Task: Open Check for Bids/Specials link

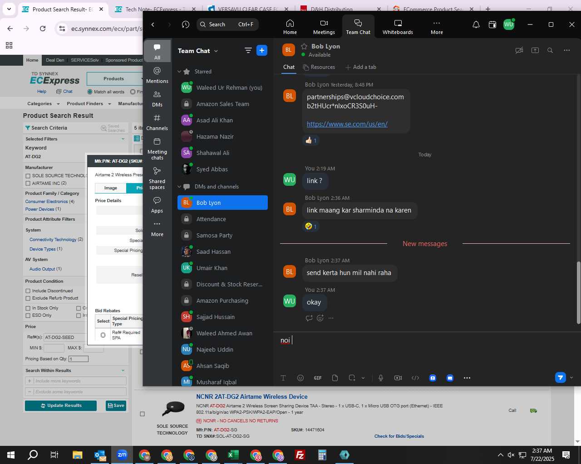Action: pos(399,436)
